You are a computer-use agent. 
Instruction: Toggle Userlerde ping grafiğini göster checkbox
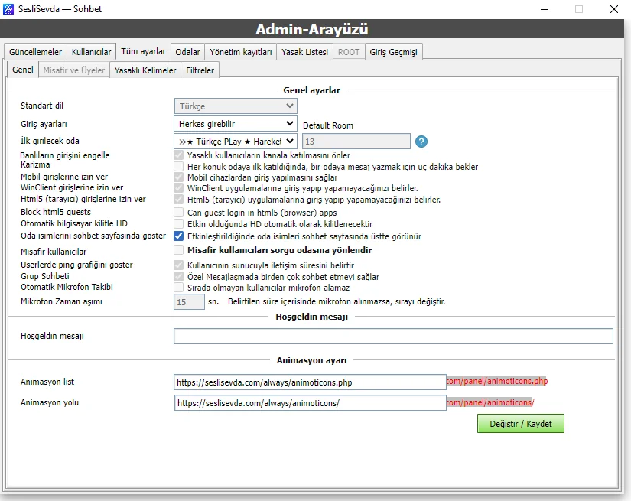pyautogui.click(x=179, y=265)
